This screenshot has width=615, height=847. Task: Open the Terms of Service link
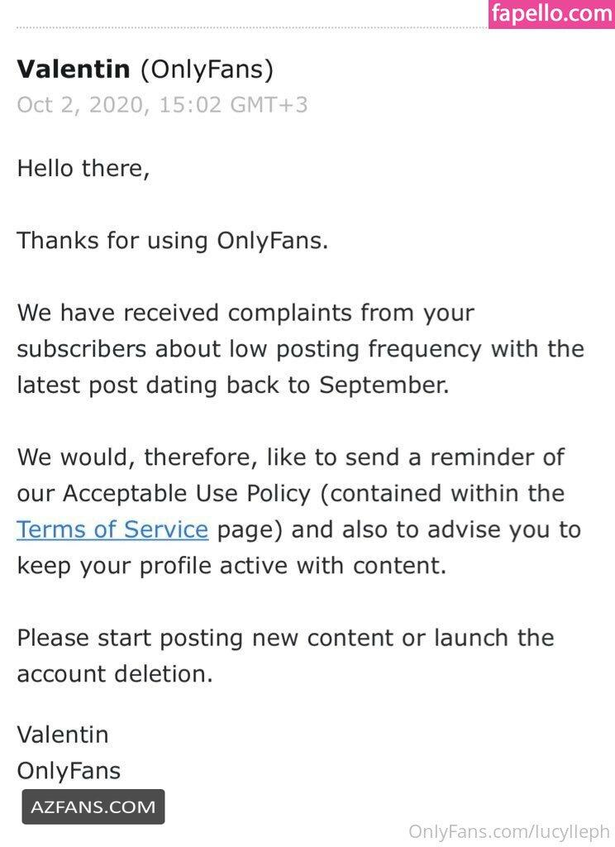click(112, 529)
